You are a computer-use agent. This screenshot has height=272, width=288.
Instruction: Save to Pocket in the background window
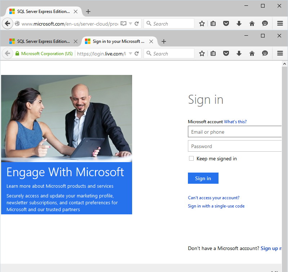226,23
